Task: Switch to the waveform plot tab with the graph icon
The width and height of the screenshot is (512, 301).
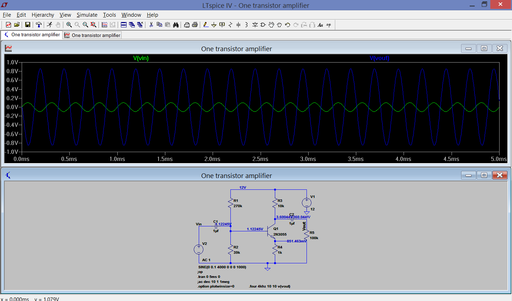Action: click(x=92, y=35)
